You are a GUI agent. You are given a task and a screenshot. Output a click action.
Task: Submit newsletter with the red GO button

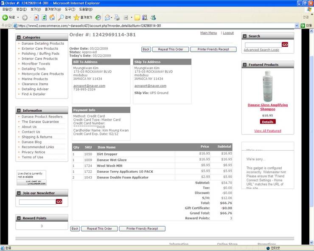59,201
